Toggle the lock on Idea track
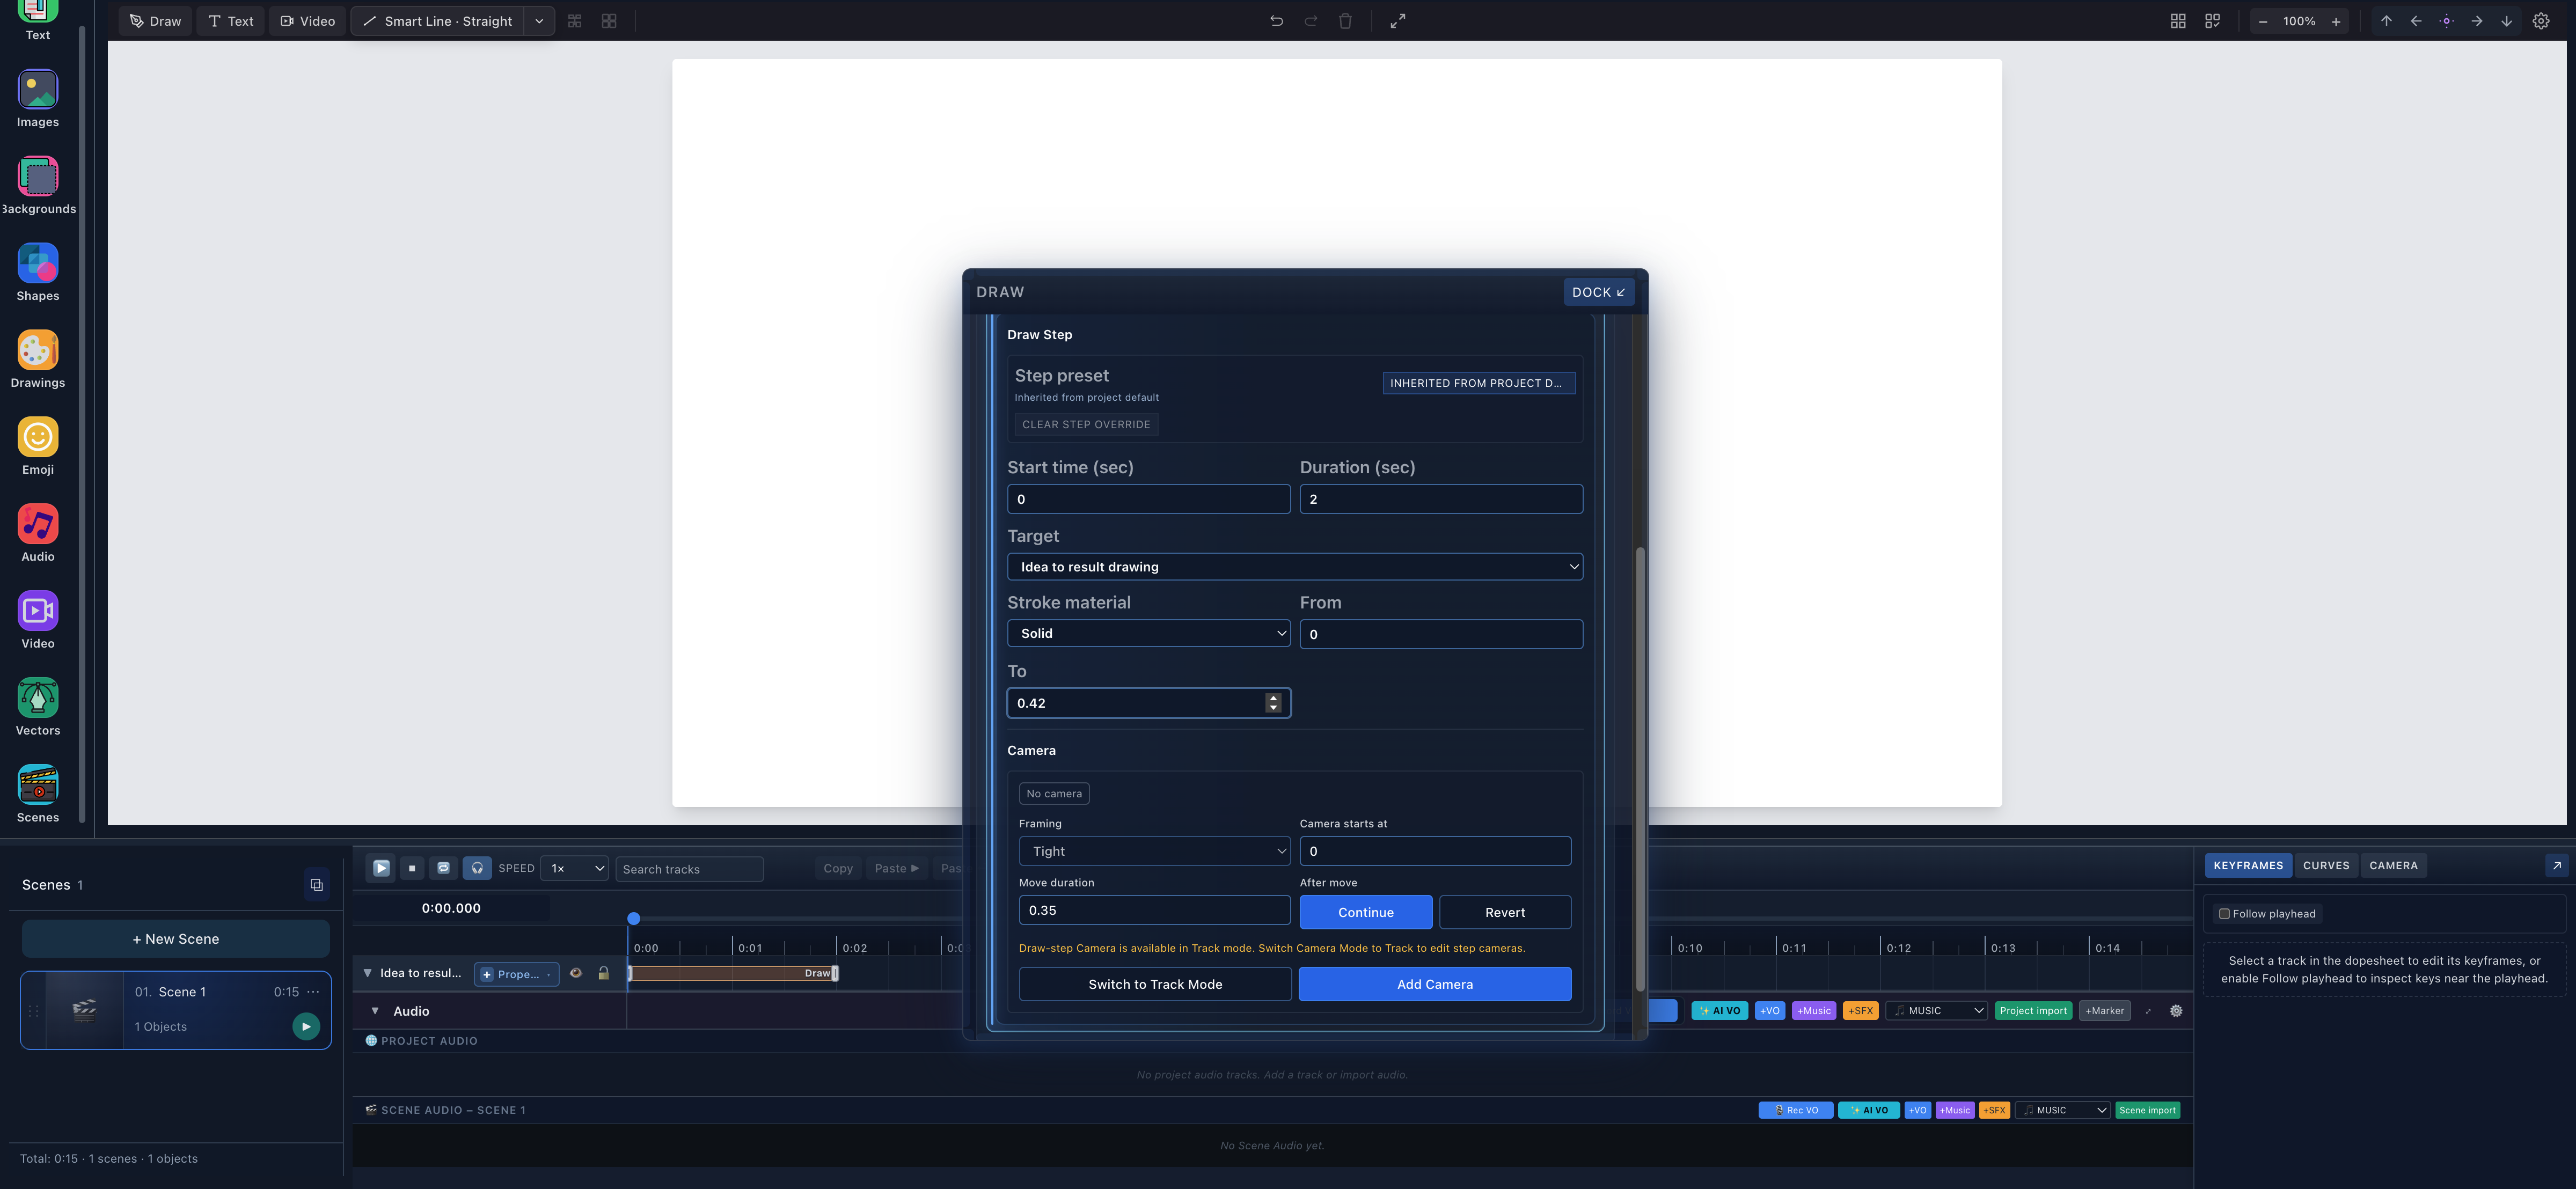This screenshot has height=1189, width=2576. [x=604, y=973]
